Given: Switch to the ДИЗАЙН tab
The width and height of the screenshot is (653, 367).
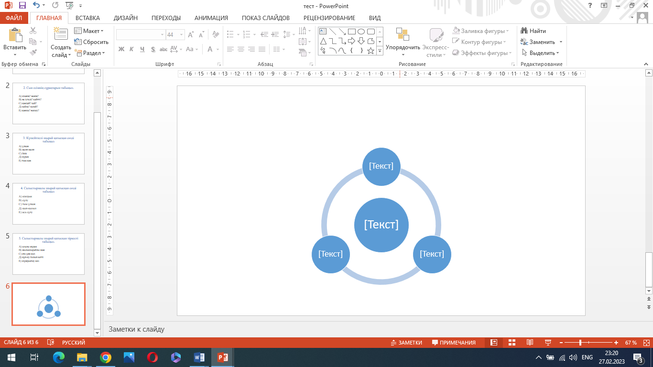Looking at the screenshot, I should coord(126,18).
